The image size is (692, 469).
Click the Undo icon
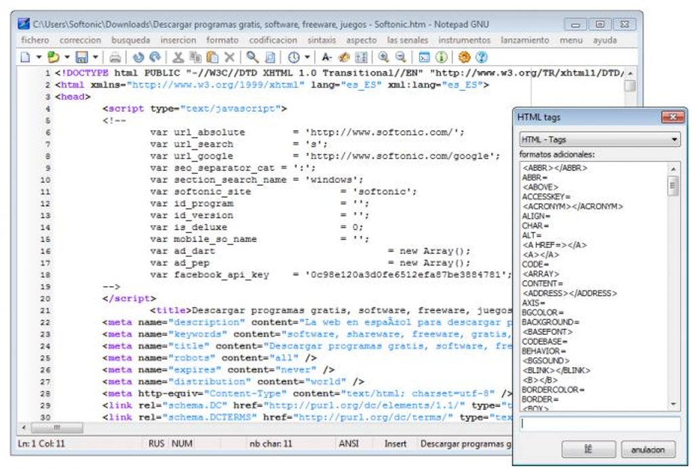[138, 58]
